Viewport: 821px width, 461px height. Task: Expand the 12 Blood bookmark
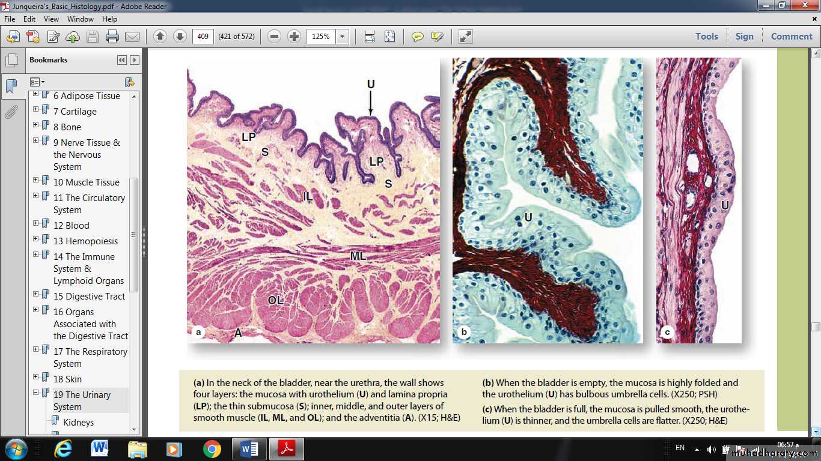35,225
